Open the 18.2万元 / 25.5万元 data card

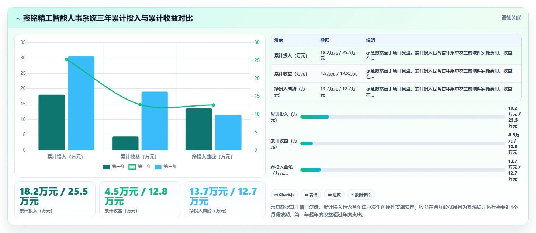(55, 200)
